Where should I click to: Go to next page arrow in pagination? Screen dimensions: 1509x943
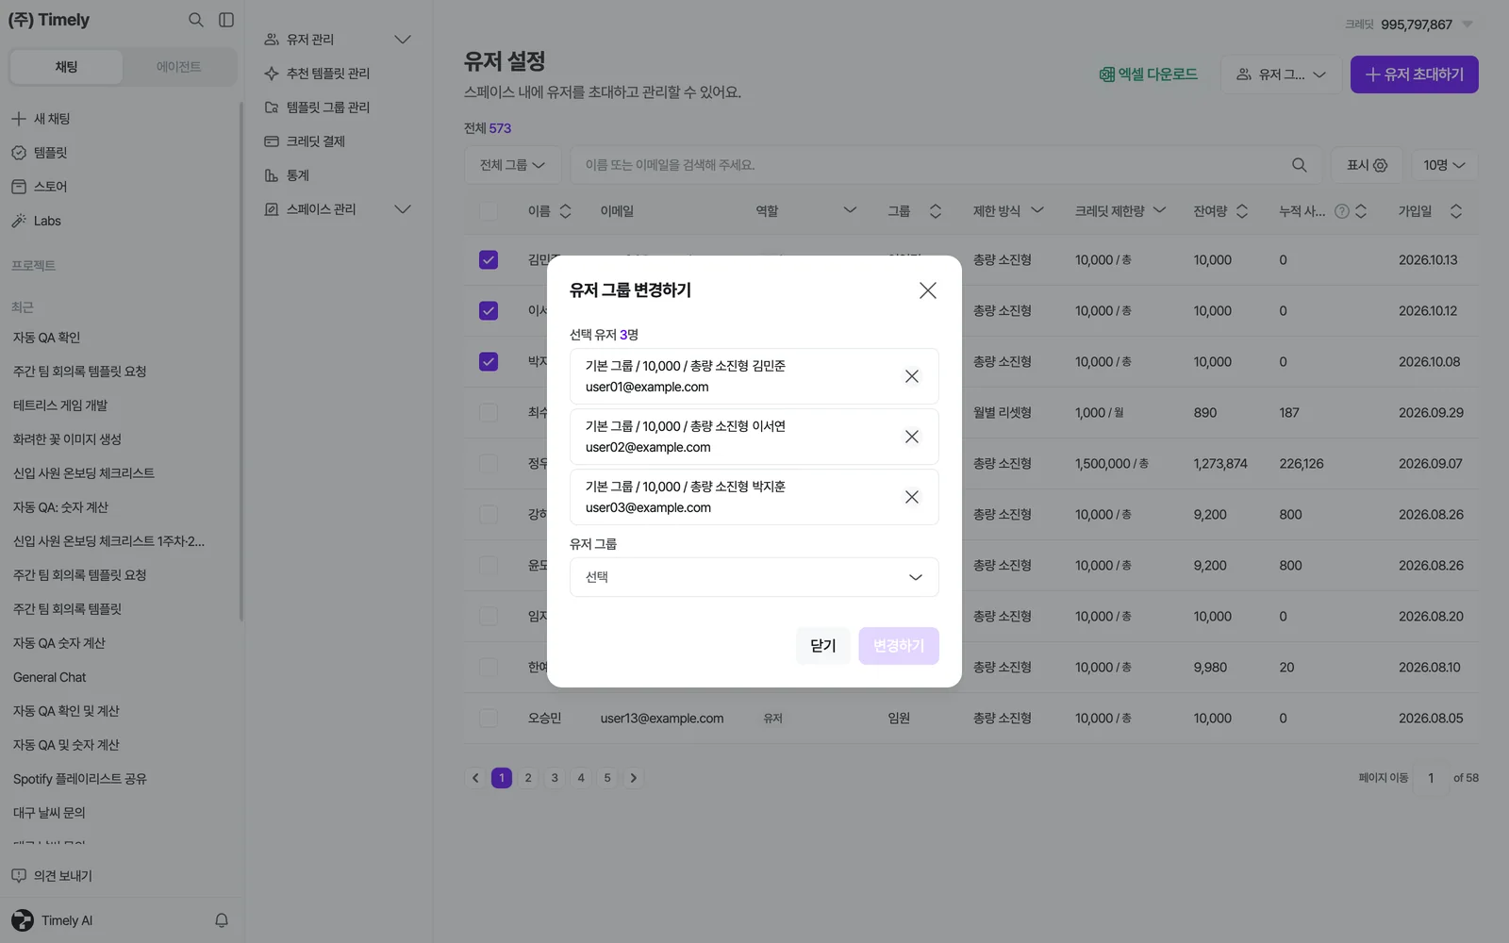click(634, 778)
